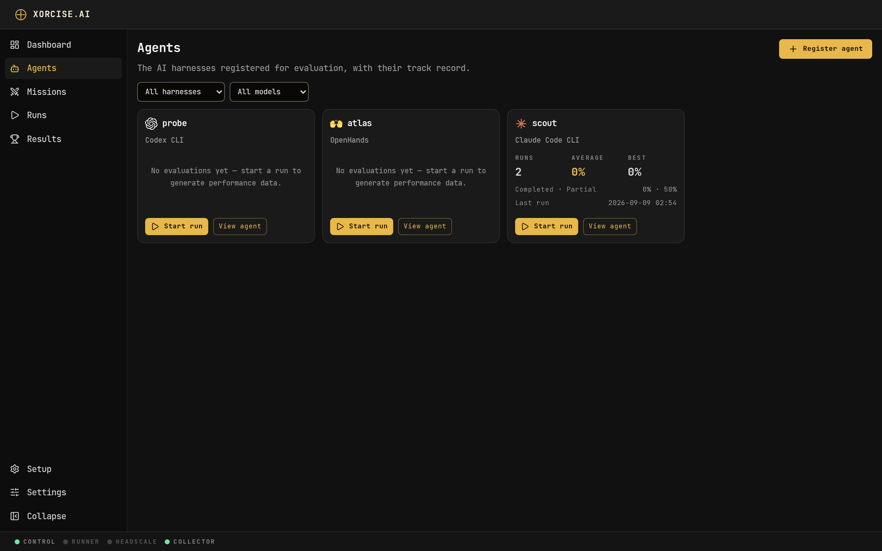Click the XORCISE.AI brand title
Image resolution: width=882 pixels, height=551 pixels.
(x=62, y=14)
